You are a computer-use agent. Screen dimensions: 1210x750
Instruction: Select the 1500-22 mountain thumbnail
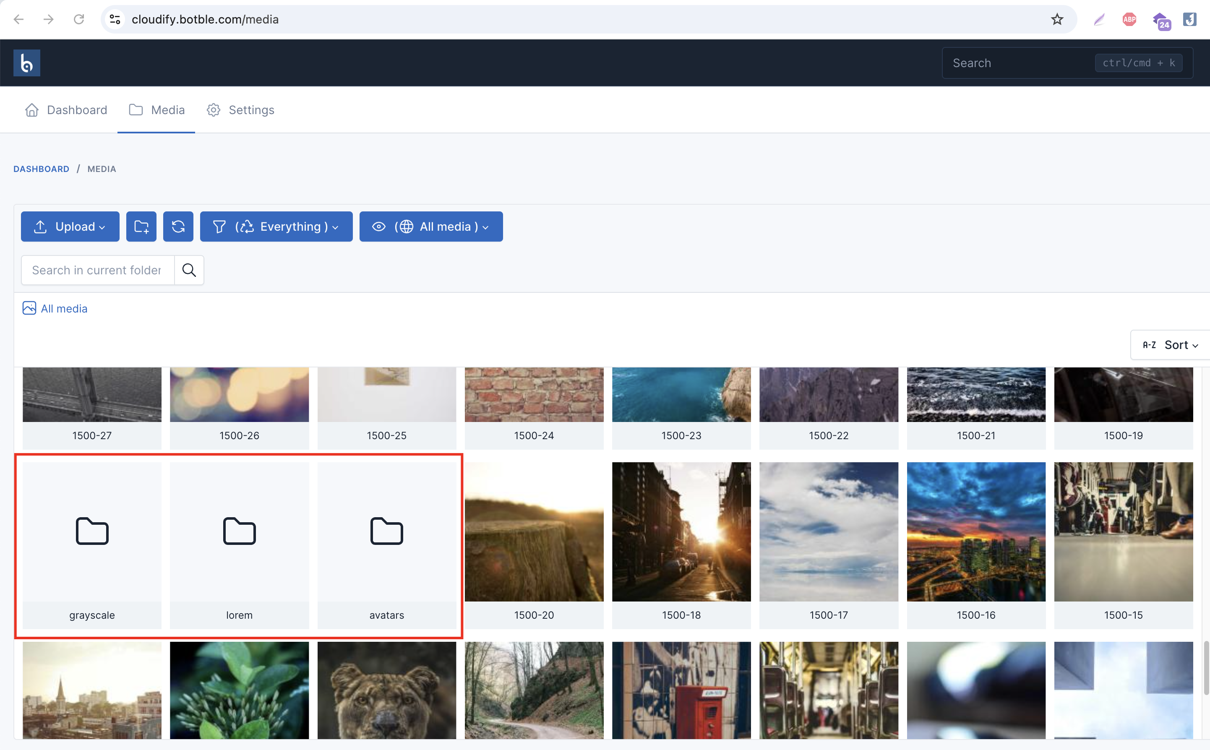pos(829,395)
